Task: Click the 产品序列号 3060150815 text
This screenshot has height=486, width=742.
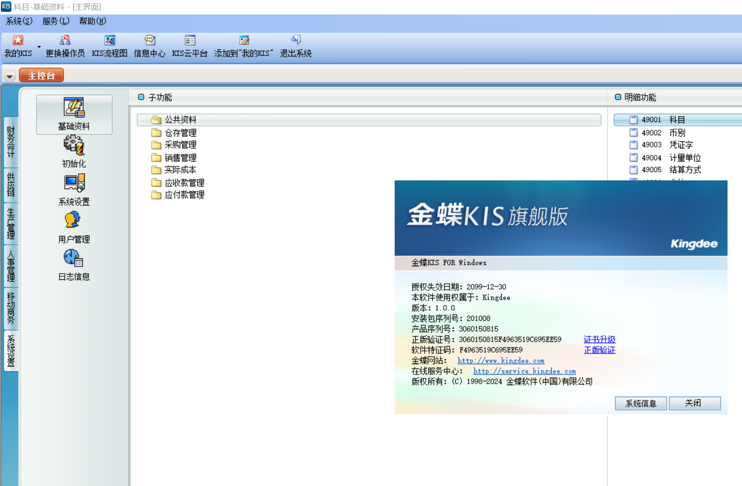Action: point(455,329)
